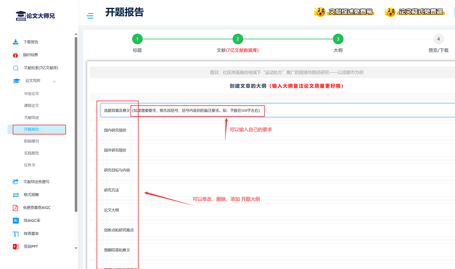Click the red gift icon for 限时特惠
This screenshot has height=269, width=455.
(x=16, y=55)
